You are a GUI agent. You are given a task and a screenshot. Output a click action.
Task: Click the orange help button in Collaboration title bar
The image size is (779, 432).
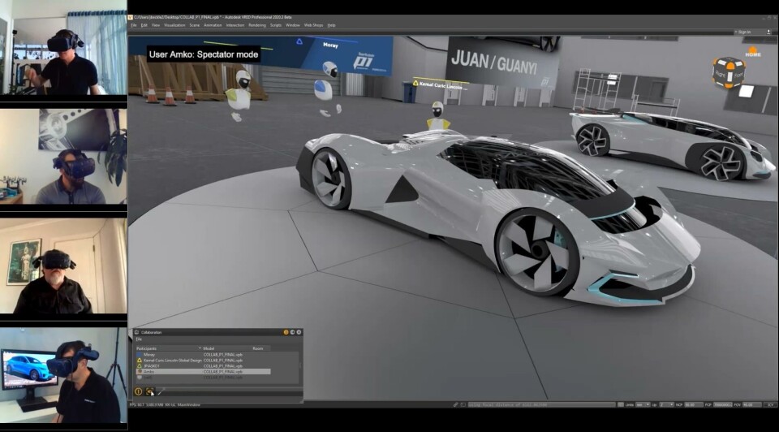(286, 332)
